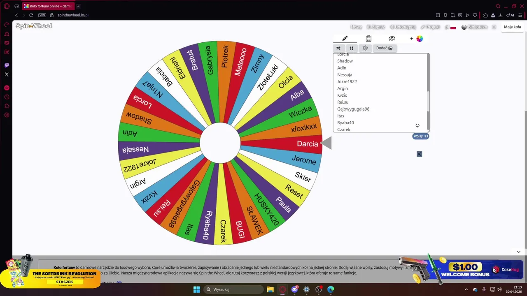Click the snapshot capture icon in toolbar
The height and width of the screenshot is (296, 527).
click(x=452, y=15)
